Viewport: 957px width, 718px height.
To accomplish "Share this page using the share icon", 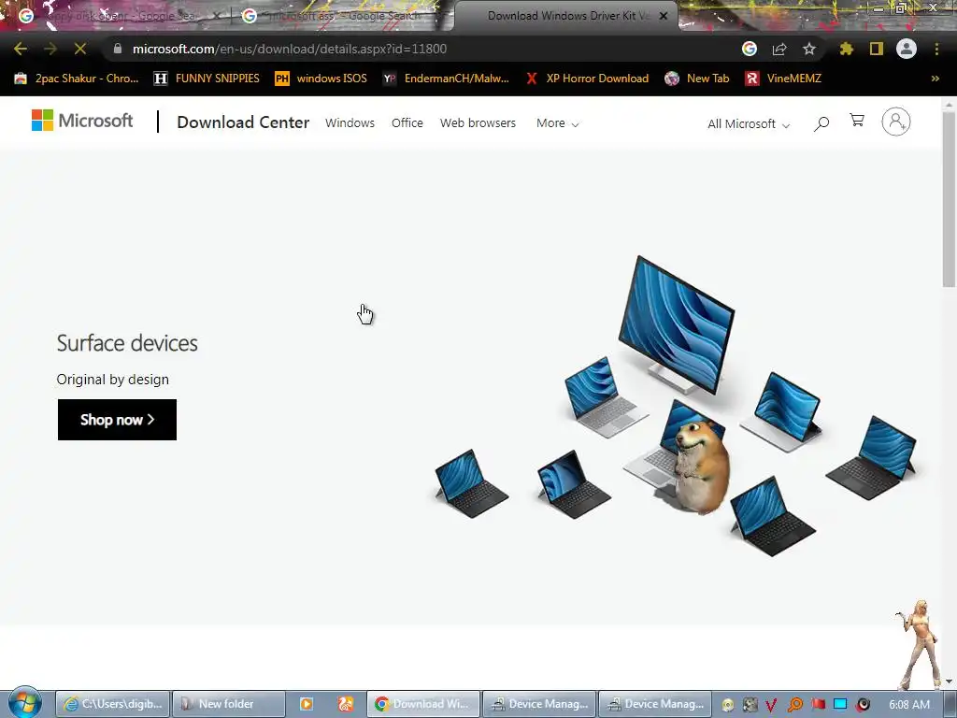I will (779, 49).
